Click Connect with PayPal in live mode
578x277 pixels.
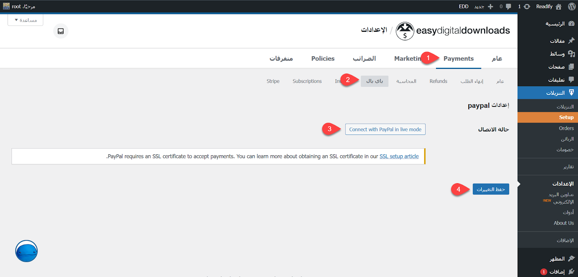(385, 129)
